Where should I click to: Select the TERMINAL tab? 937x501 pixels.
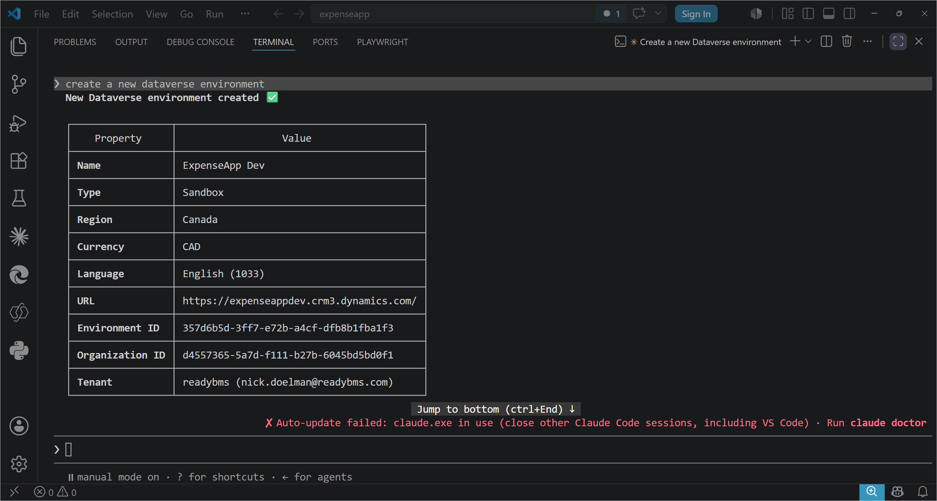click(273, 42)
